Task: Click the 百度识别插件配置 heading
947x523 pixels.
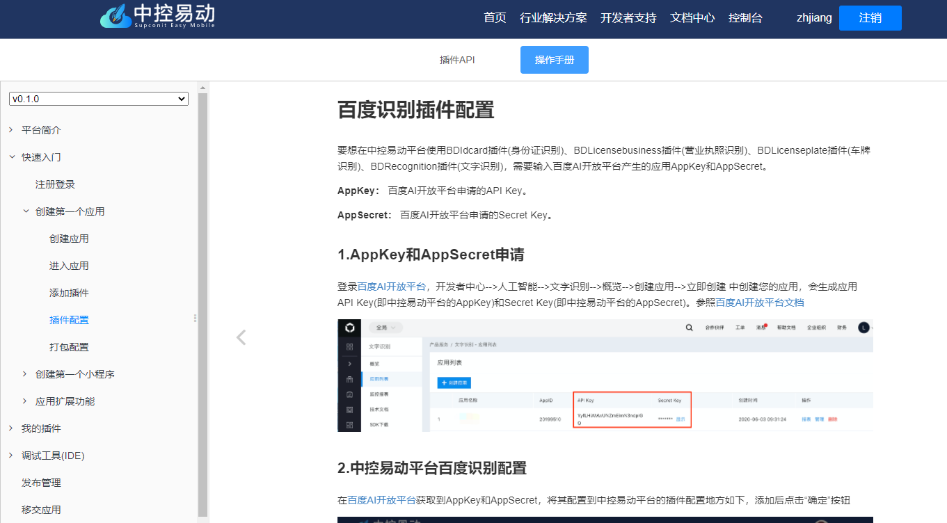Action: coord(416,110)
